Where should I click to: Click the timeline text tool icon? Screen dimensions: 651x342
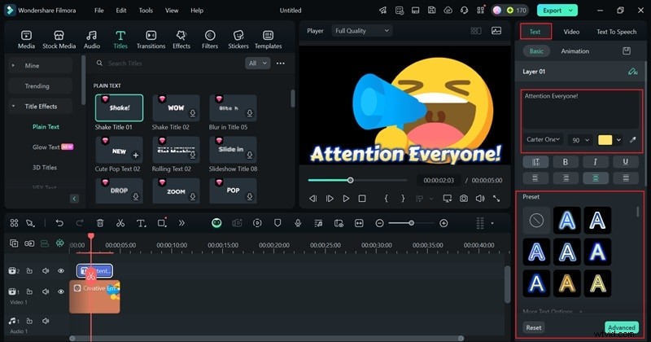[x=141, y=223]
